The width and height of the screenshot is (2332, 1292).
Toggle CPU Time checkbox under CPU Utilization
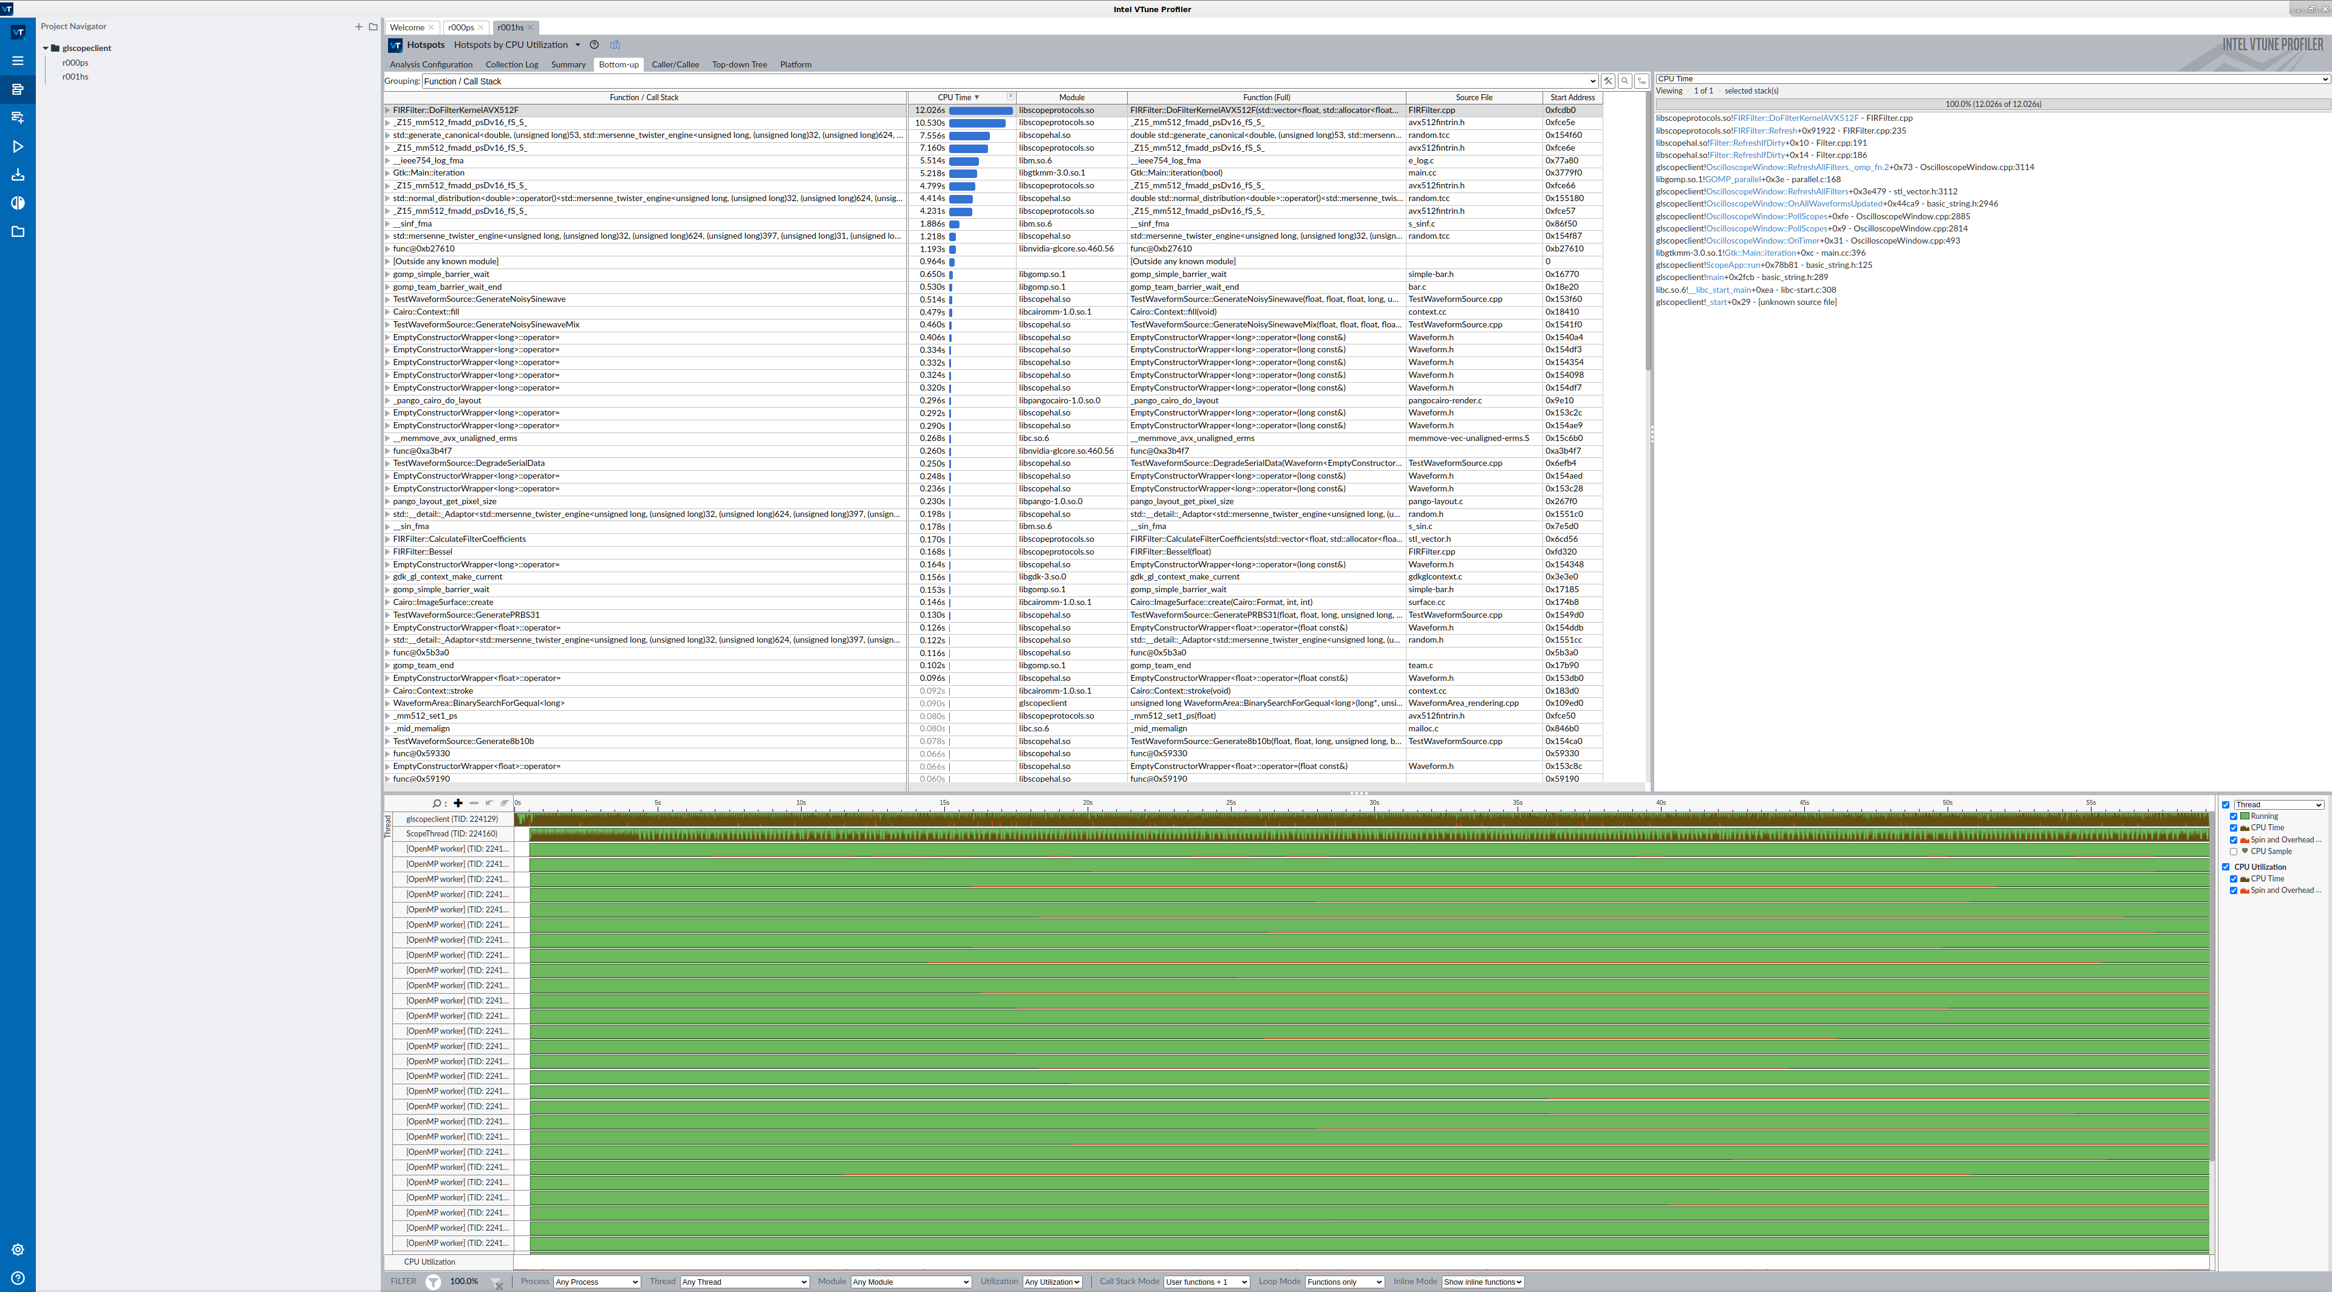point(2234,879)
